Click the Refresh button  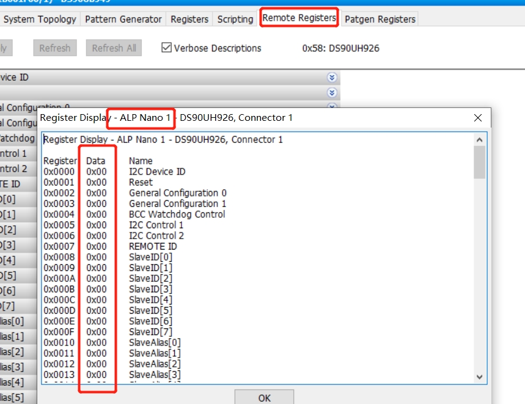[54, 48]
